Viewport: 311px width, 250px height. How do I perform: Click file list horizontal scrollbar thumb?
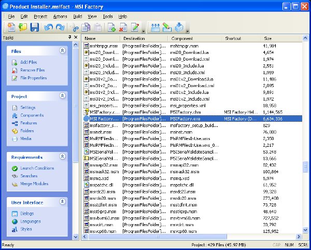tap(158, 237)
